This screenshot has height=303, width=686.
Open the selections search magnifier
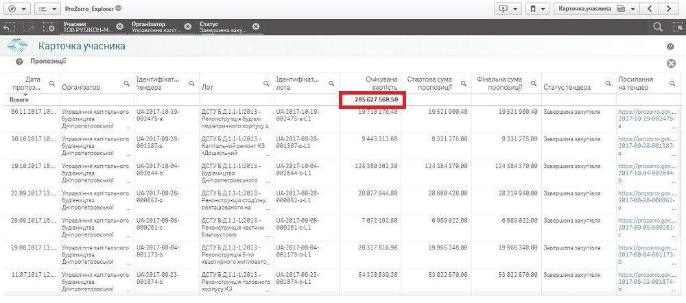coord(657,27)
